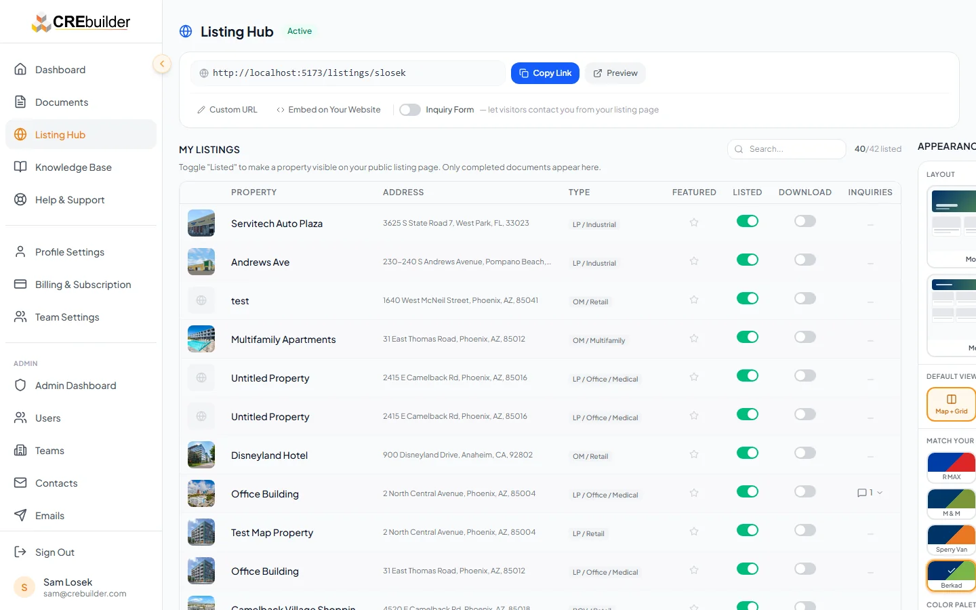Screen dimensions: 976x610
Task: Disable Listed for Servitech Auto Plaza
Action: (747, 221)
